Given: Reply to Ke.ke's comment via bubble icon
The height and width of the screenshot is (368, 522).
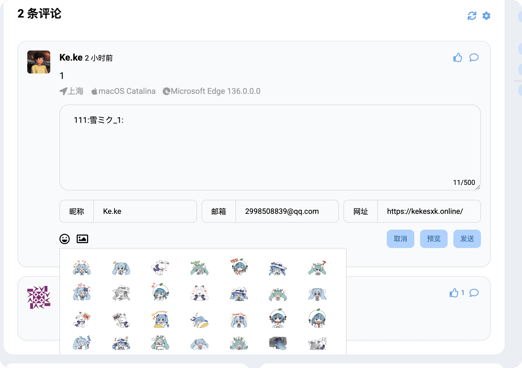Looking at the screenshot, I should (474, 57).
